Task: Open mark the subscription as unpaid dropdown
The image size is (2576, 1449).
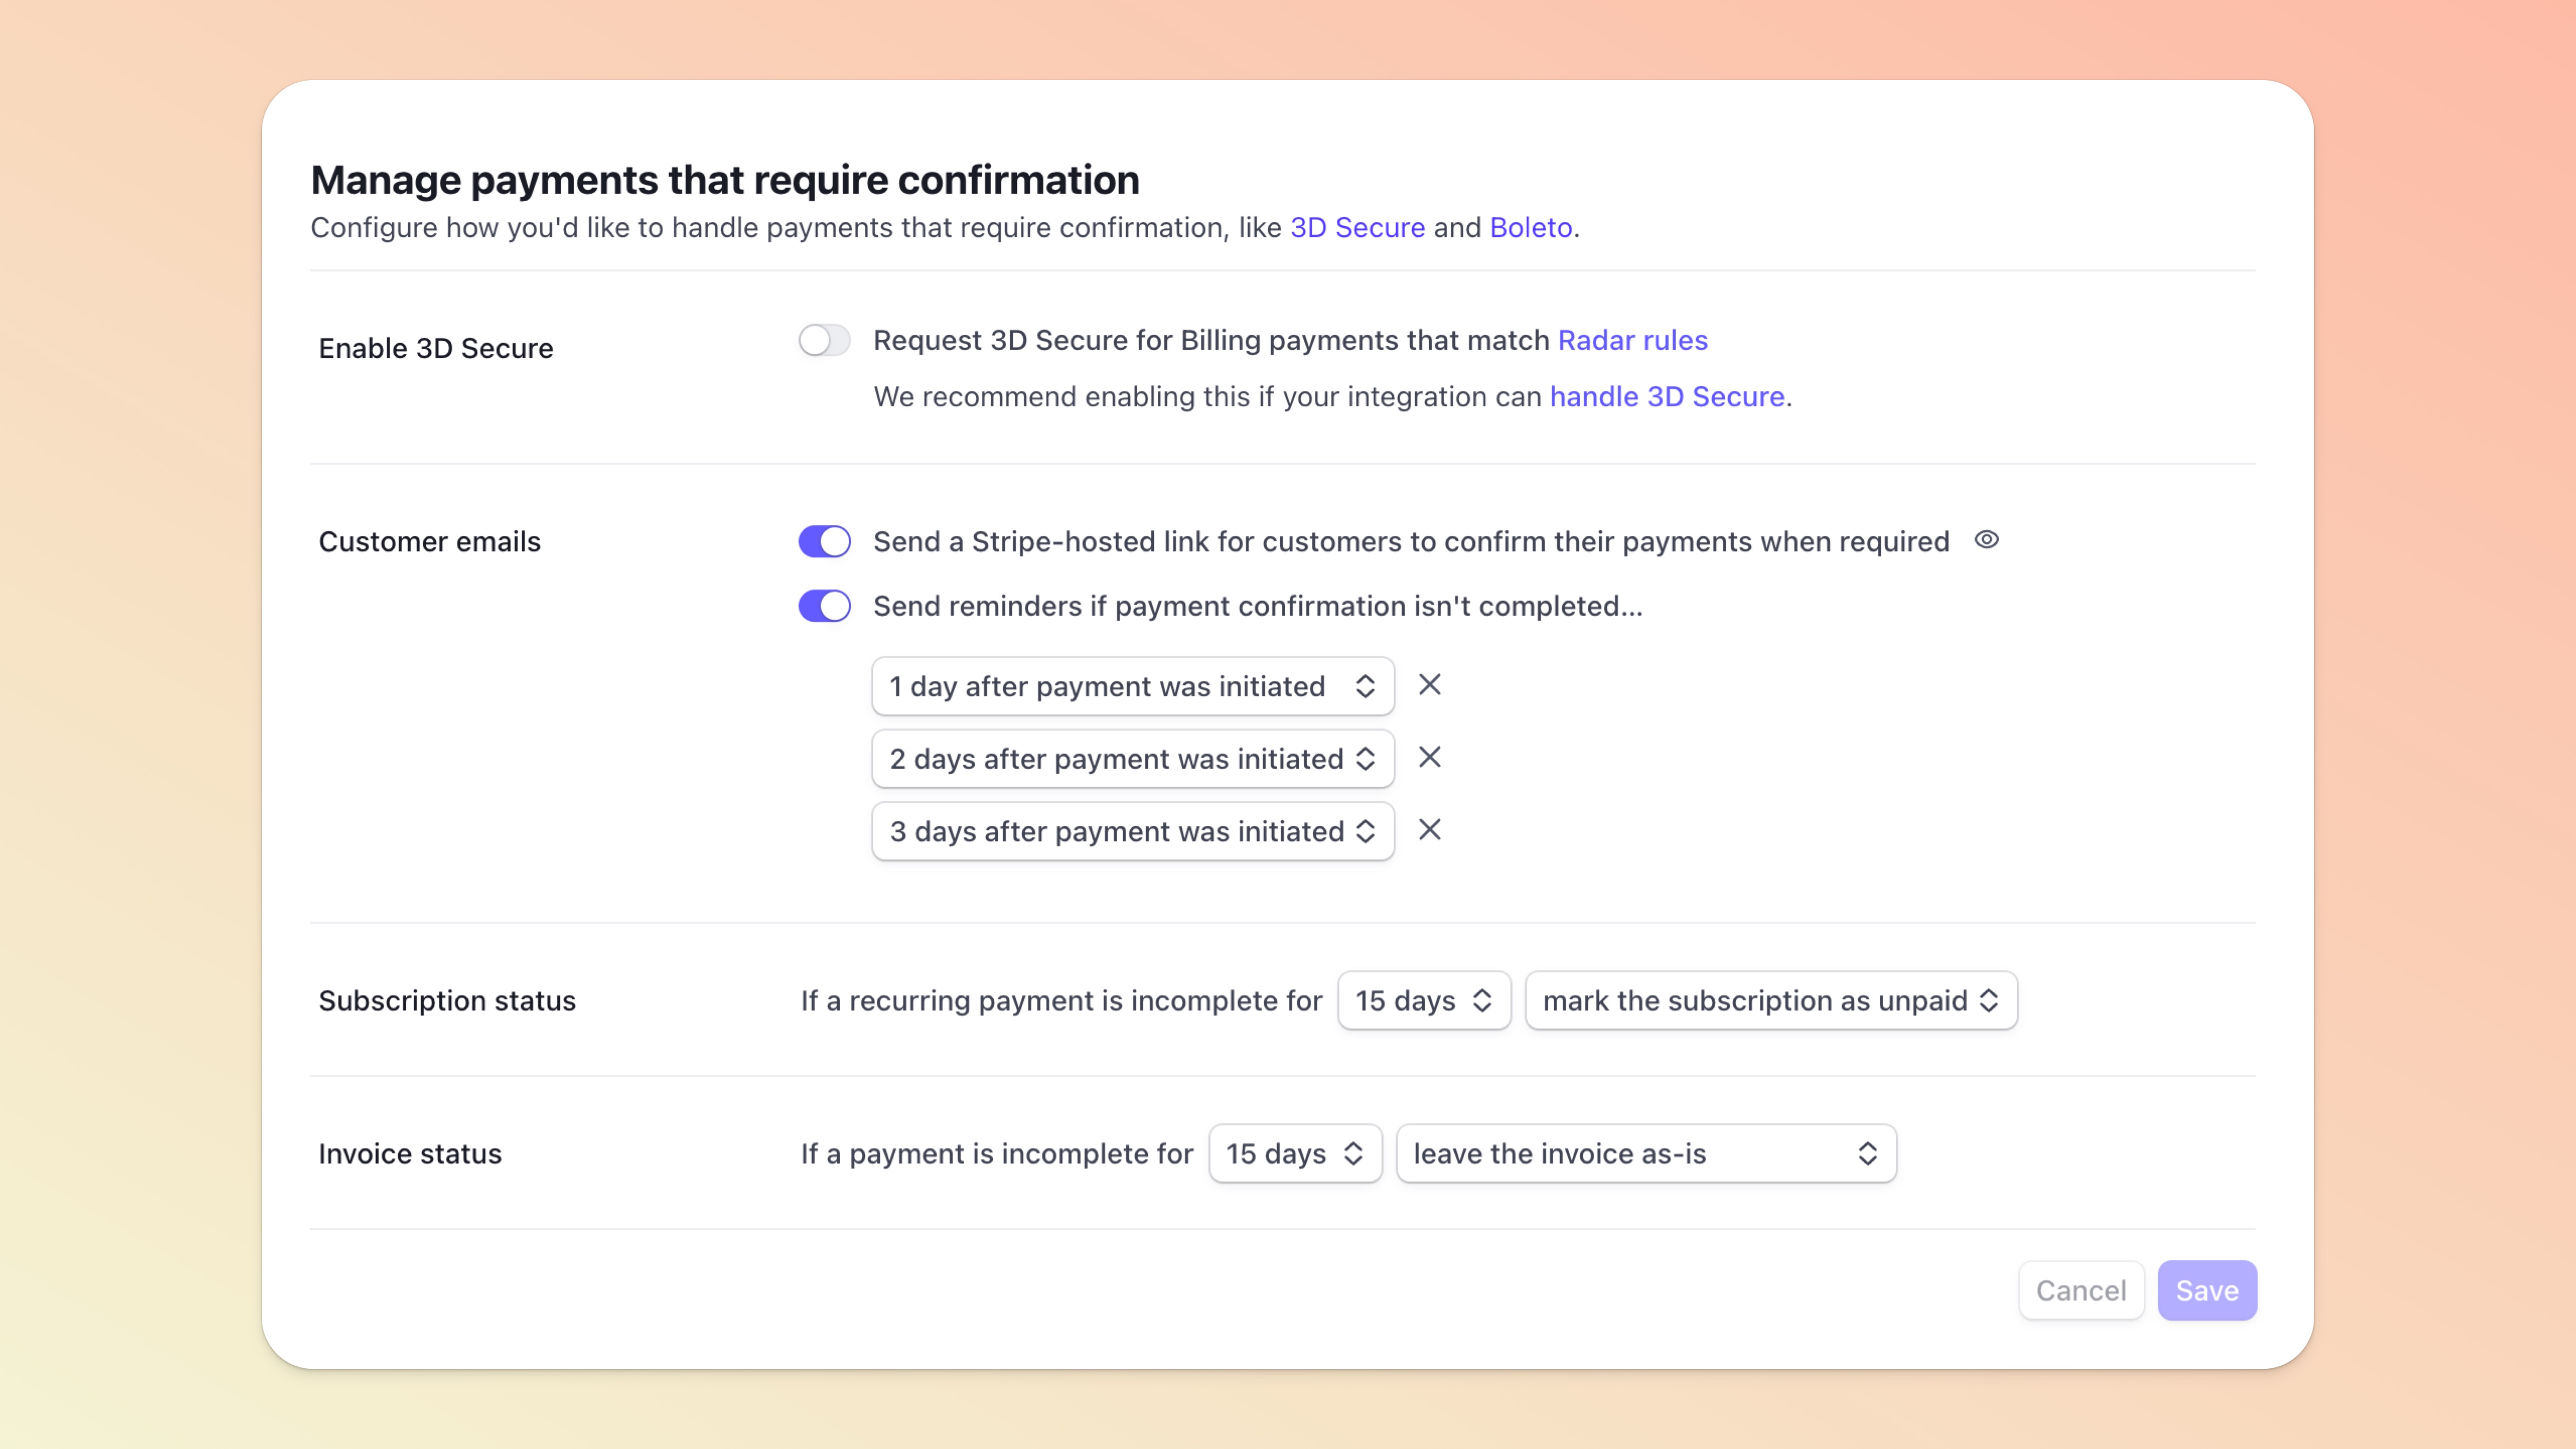Action: pos(1770,1000)
